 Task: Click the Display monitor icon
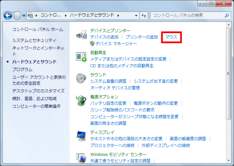click(x=81, y=136)
